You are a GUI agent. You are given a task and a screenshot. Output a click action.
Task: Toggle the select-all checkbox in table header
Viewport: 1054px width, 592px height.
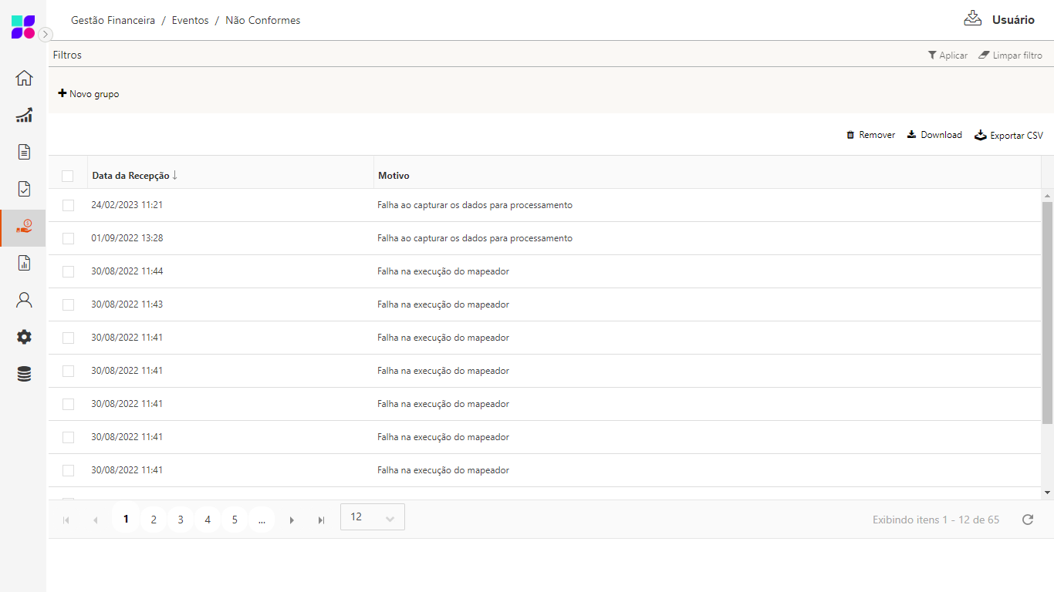click(x=68, y=176)
